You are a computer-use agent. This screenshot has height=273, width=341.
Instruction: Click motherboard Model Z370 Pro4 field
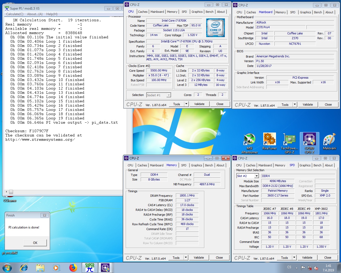(280, 27)
